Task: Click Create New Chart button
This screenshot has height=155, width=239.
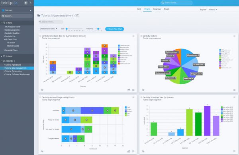Action: point(114,29)
